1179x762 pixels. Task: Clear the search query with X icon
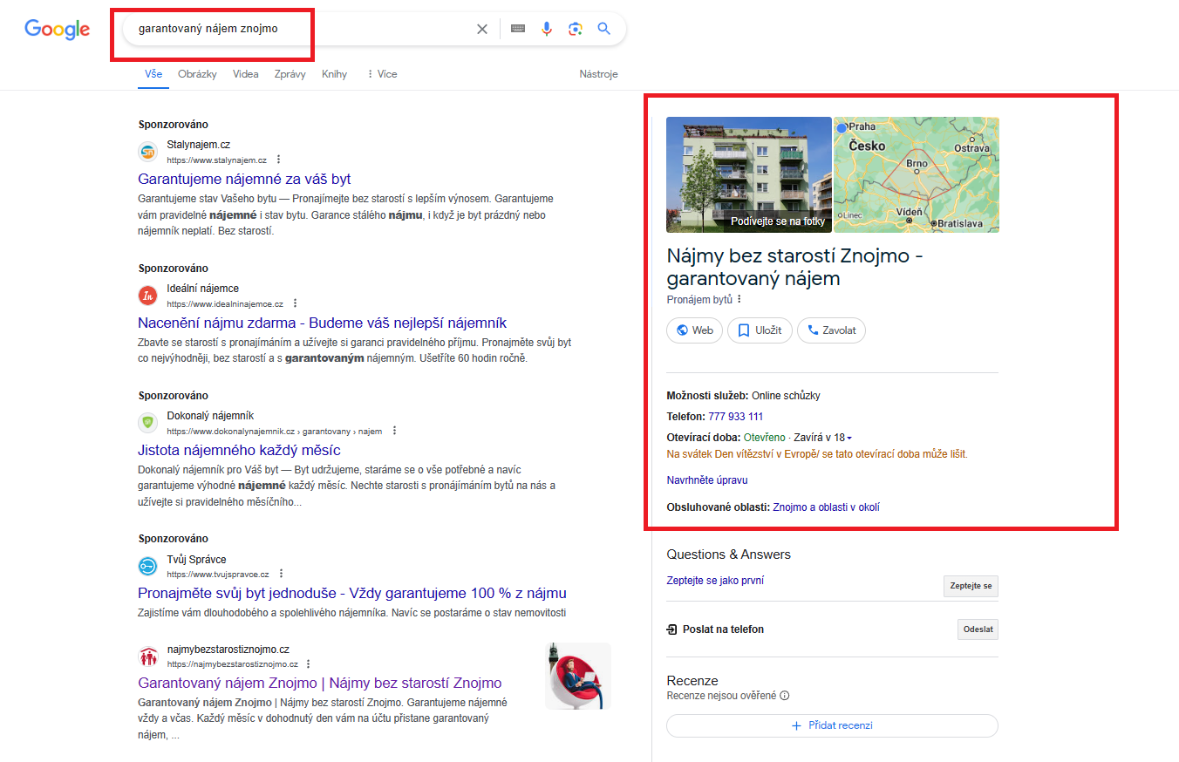tap(482, 29)
